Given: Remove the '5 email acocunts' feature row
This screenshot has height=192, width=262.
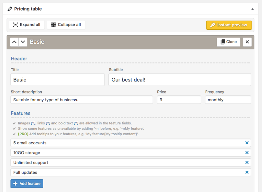Looking at the screenshot, I should tap(247, 143).
